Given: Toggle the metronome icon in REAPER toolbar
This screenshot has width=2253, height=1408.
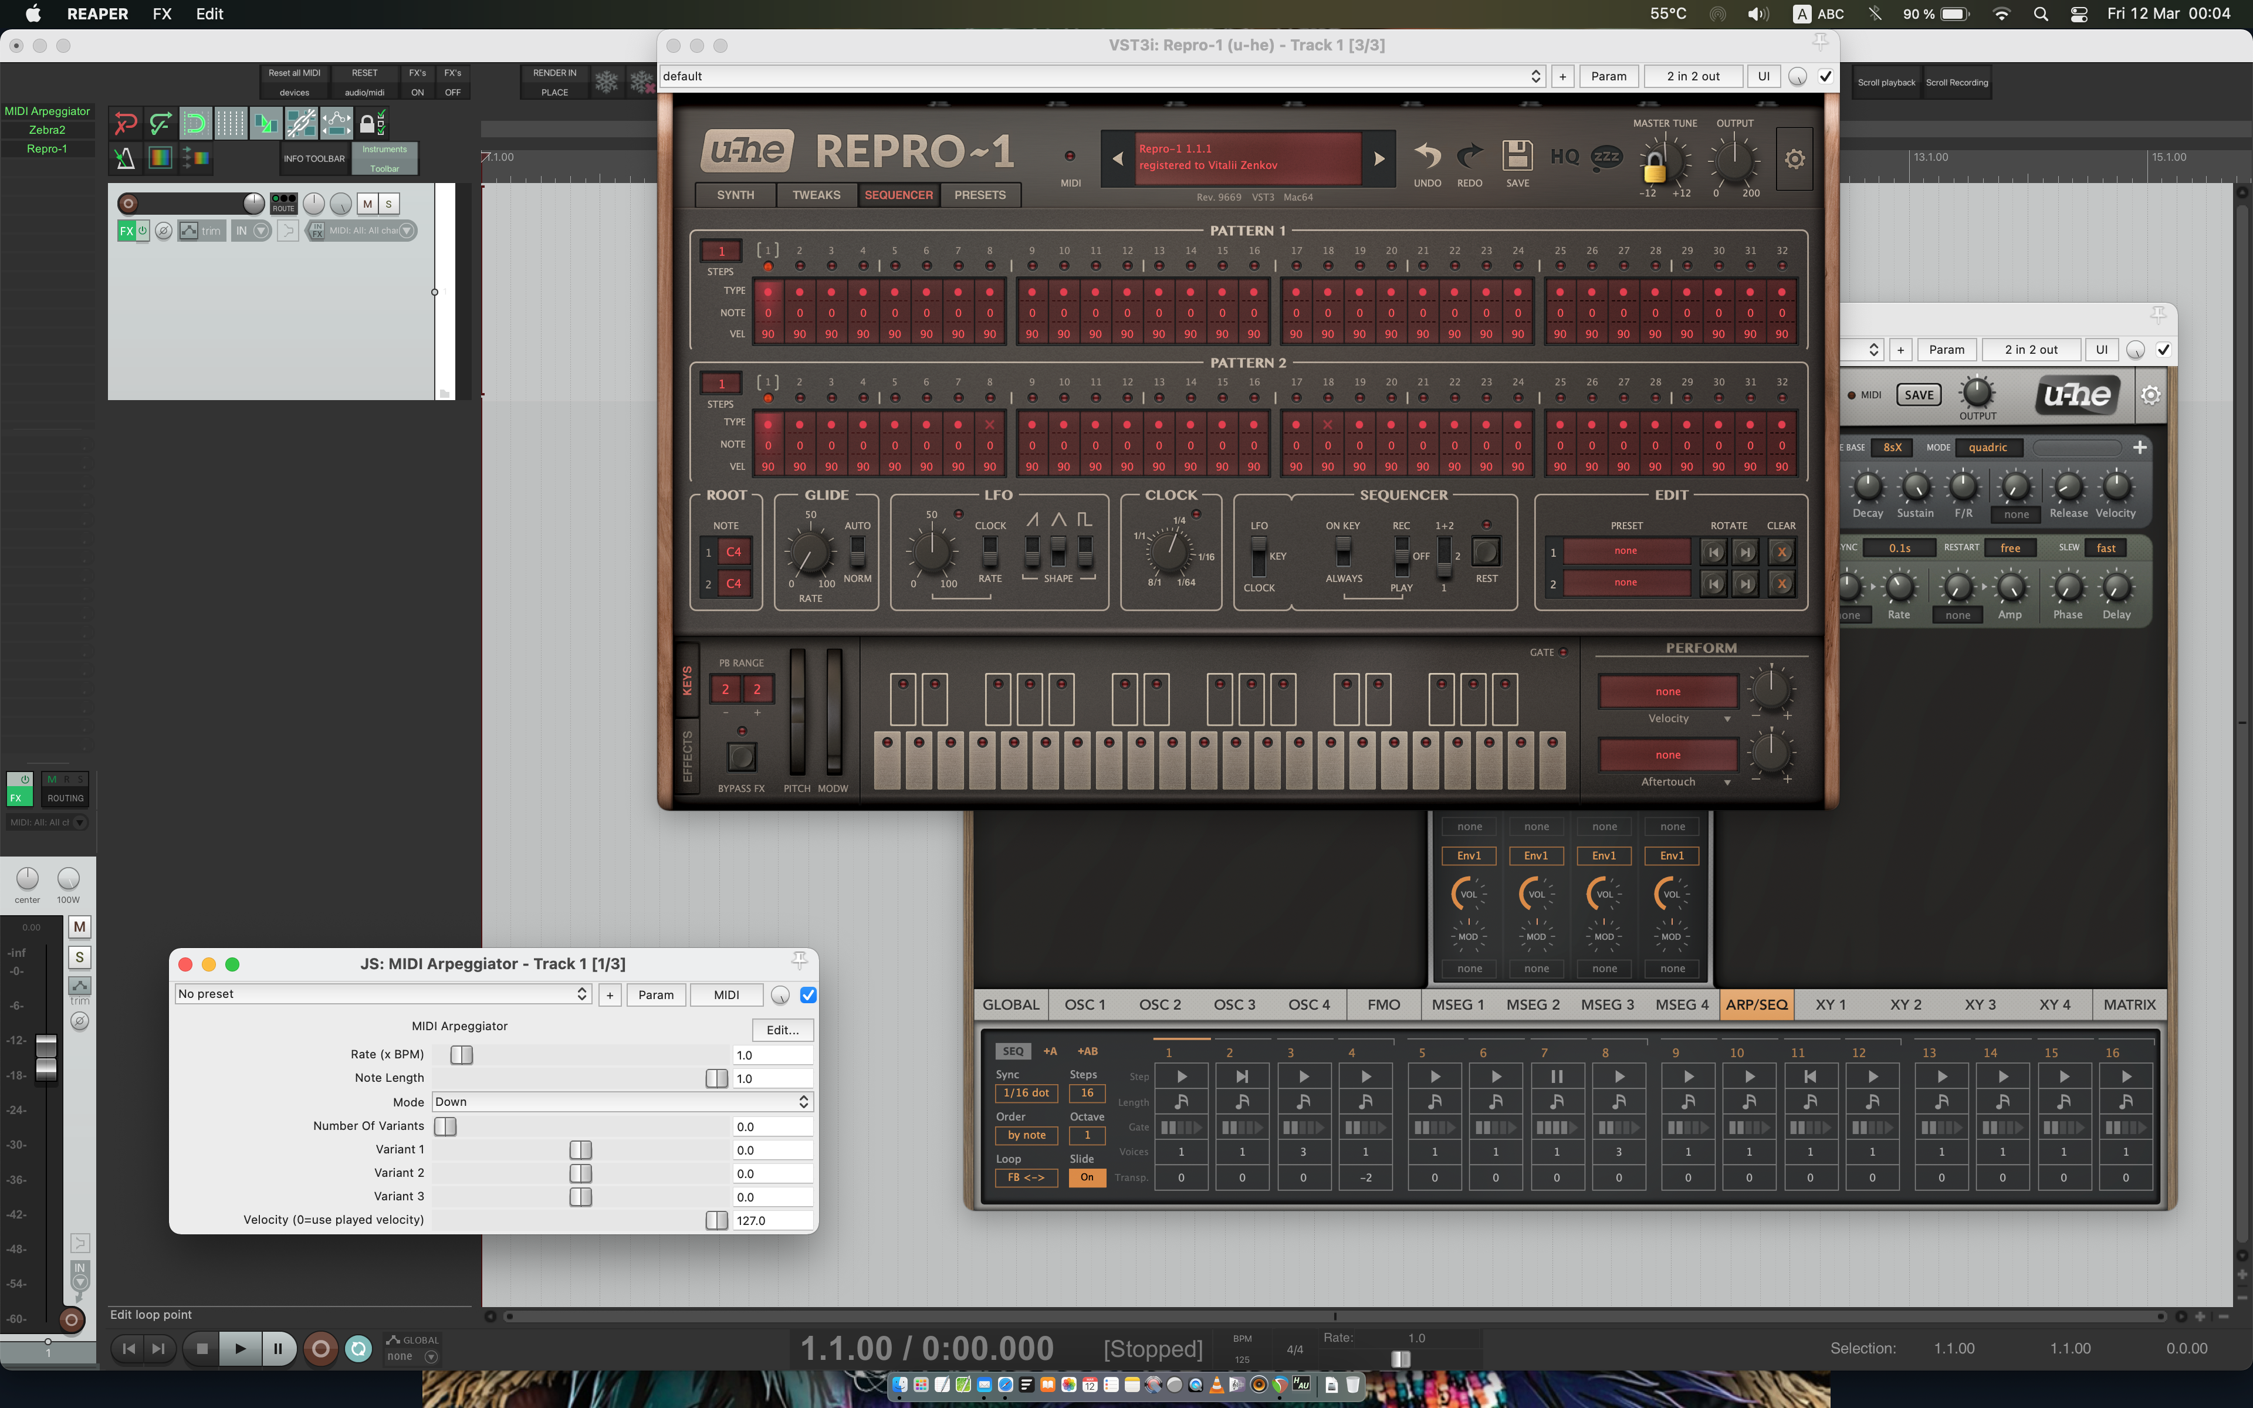Looking at the screenshot, I should pyautogui.click(x=125, y=158).
